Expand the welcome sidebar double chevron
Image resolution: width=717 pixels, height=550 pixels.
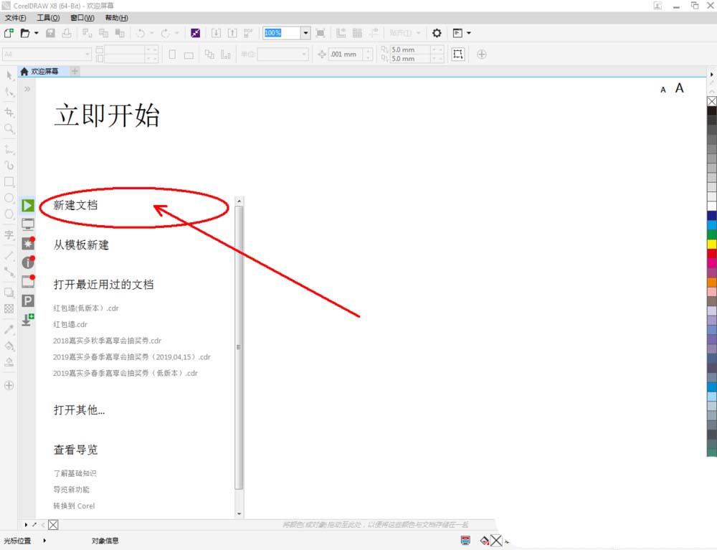click(27, 90)
